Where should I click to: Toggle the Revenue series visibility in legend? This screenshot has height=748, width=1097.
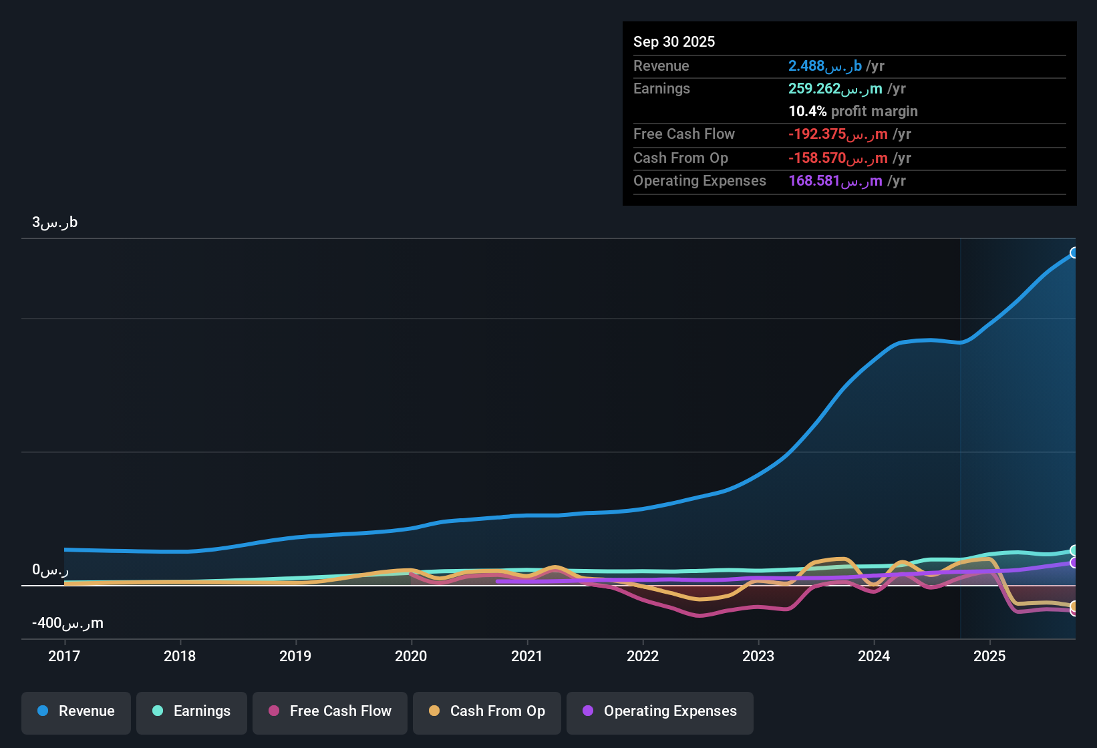tap(75, 711)
